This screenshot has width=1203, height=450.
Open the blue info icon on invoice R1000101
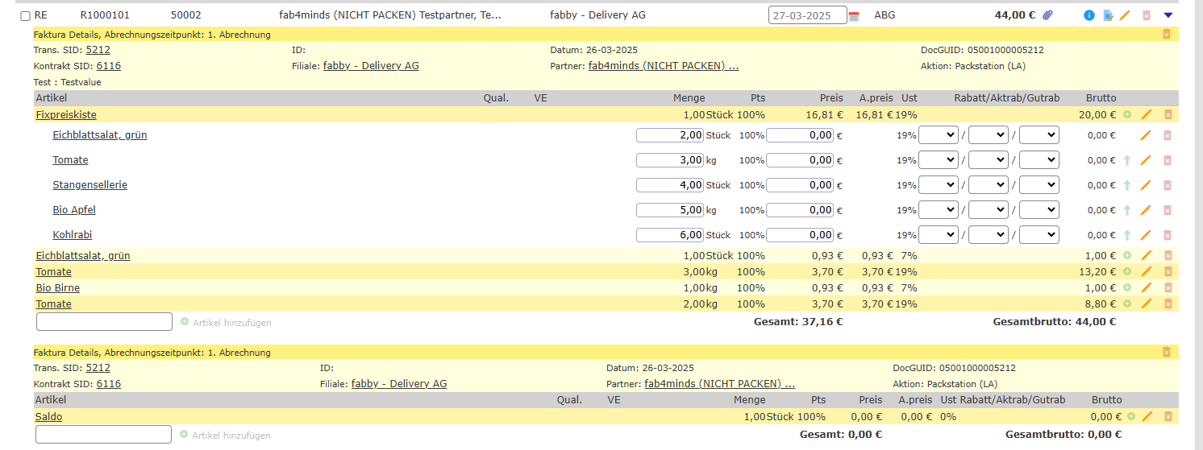[1089, 15]
